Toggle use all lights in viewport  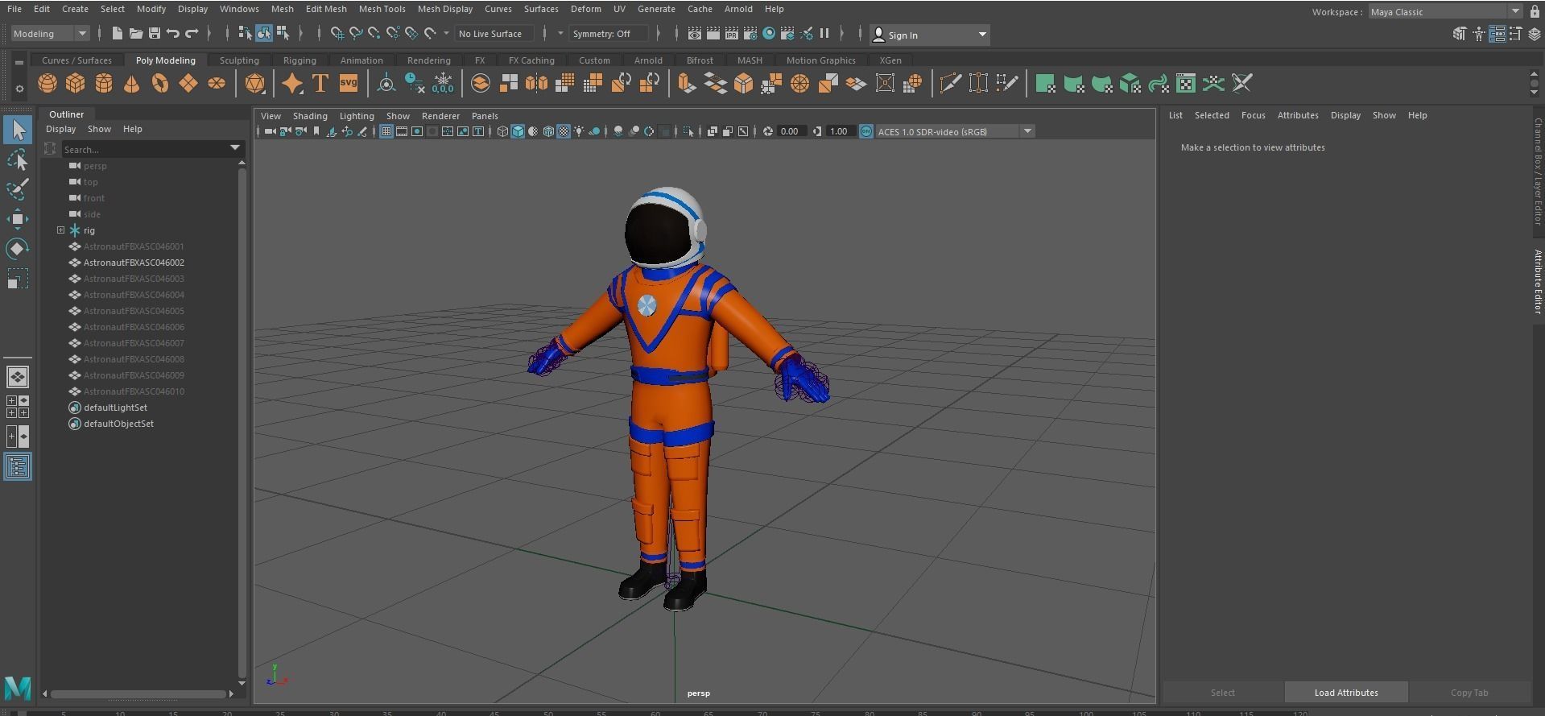click(579, 131)
